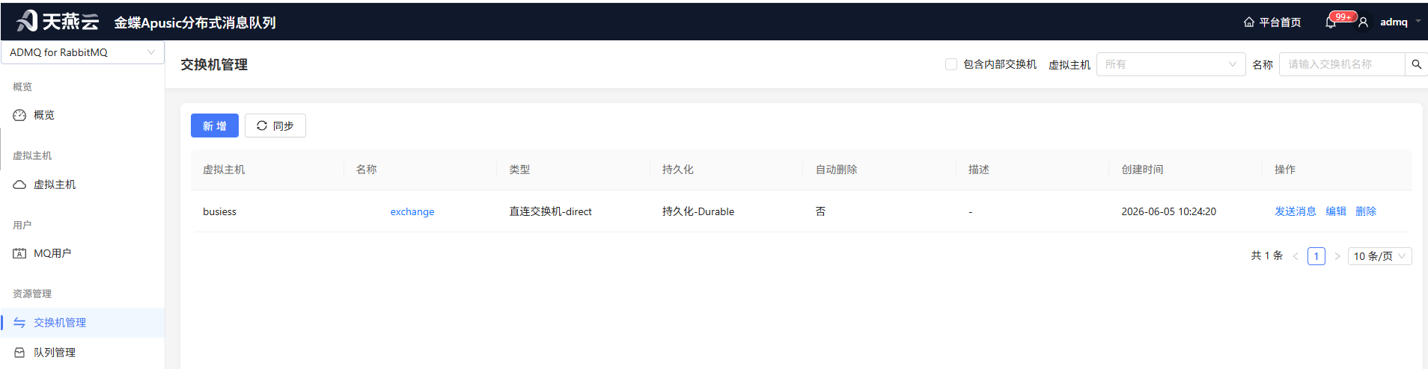The height and width of the screenshot is (369, 1428).
Task: Click the MQ用户 user icon
Action: click(19, 253)
